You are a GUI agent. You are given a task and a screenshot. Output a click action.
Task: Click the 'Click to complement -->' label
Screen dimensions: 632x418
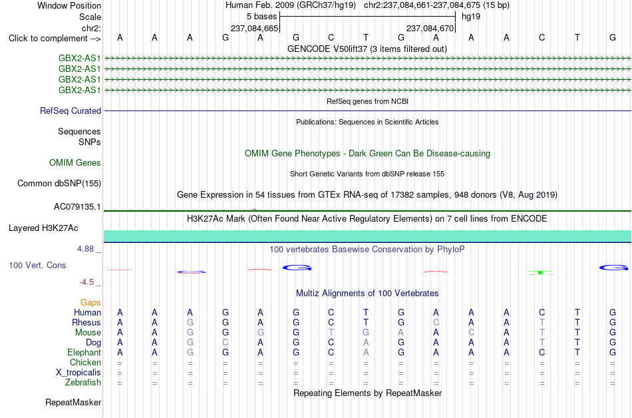pos(55,39)
